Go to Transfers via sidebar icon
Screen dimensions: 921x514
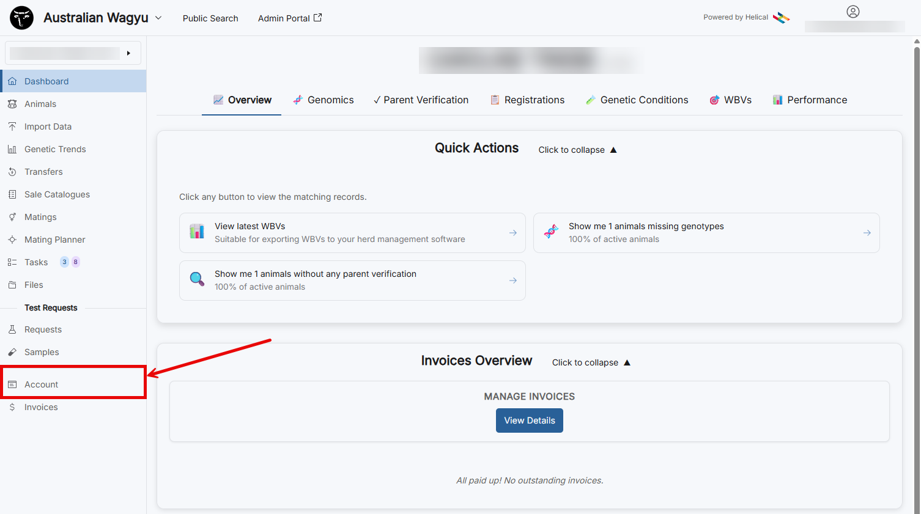point(43,171)
